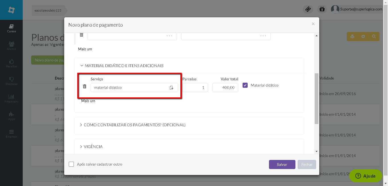The width and height of the screenshot is (388, 186).
Task: Expand Como contabilizar os pagamentos section
Action: [133, 125]
